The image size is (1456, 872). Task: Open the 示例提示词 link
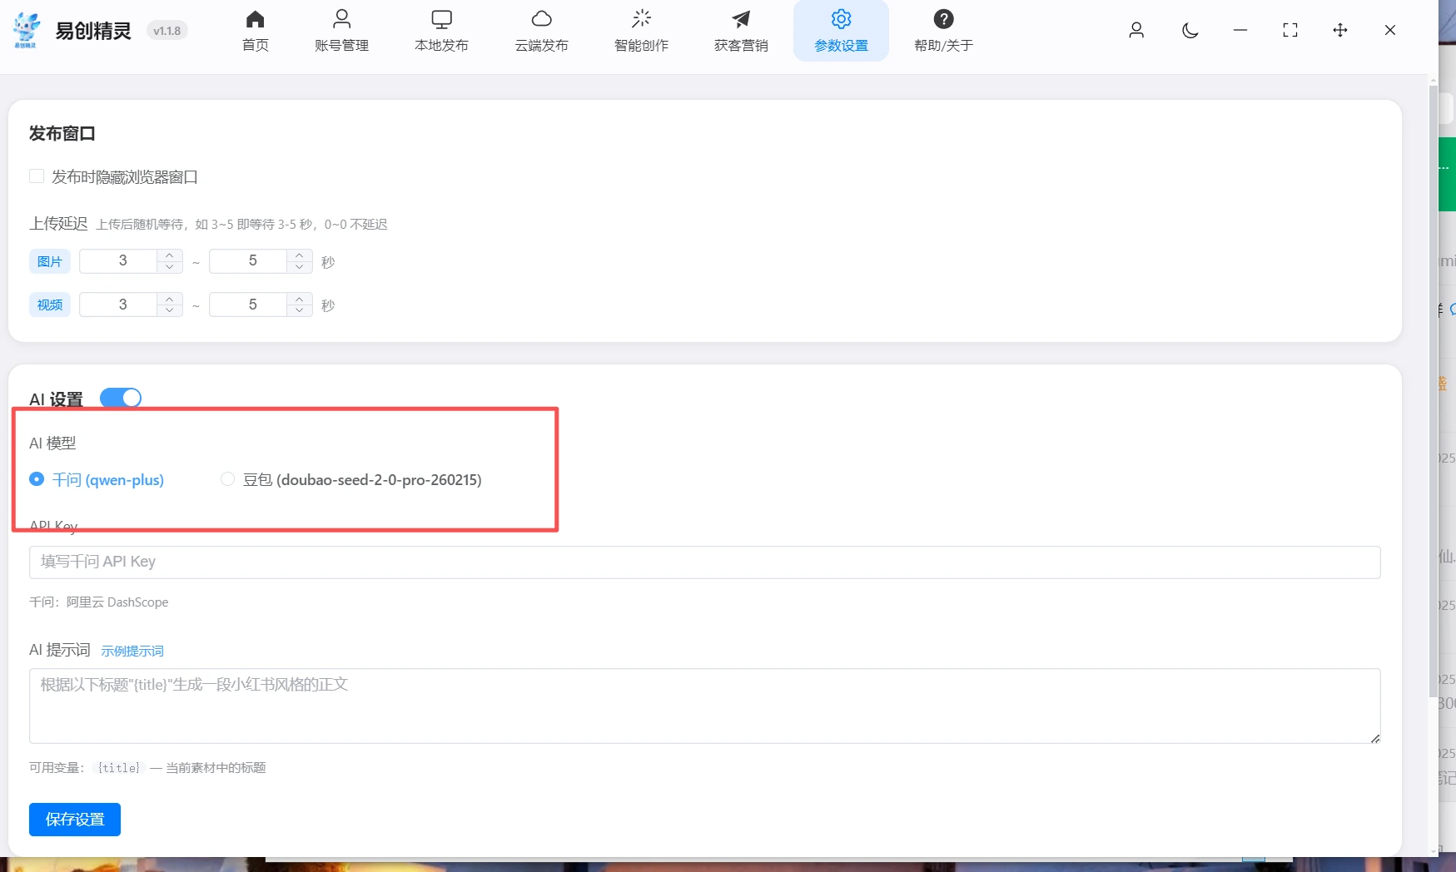[x=132, y=651]
